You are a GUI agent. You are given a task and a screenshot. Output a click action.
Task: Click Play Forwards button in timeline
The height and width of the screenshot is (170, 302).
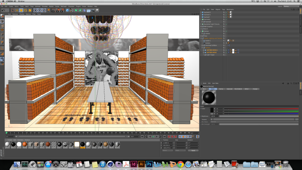point(153,136)
